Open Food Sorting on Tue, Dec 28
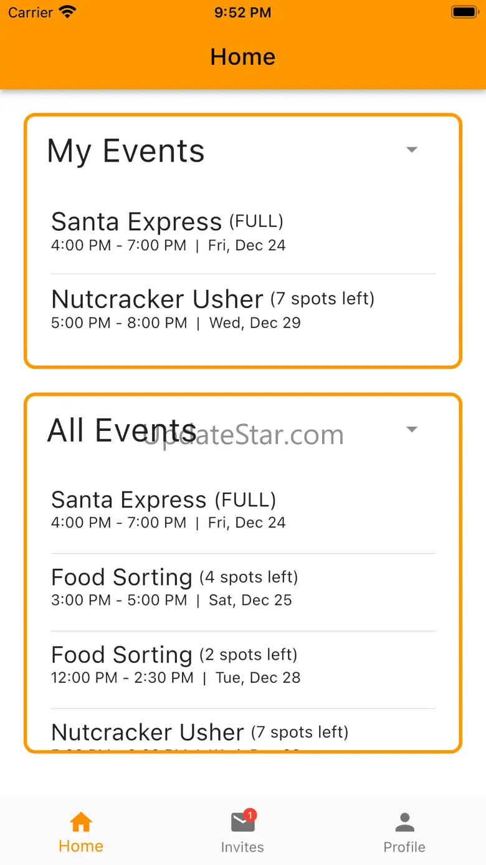 (x=243, y=665)
